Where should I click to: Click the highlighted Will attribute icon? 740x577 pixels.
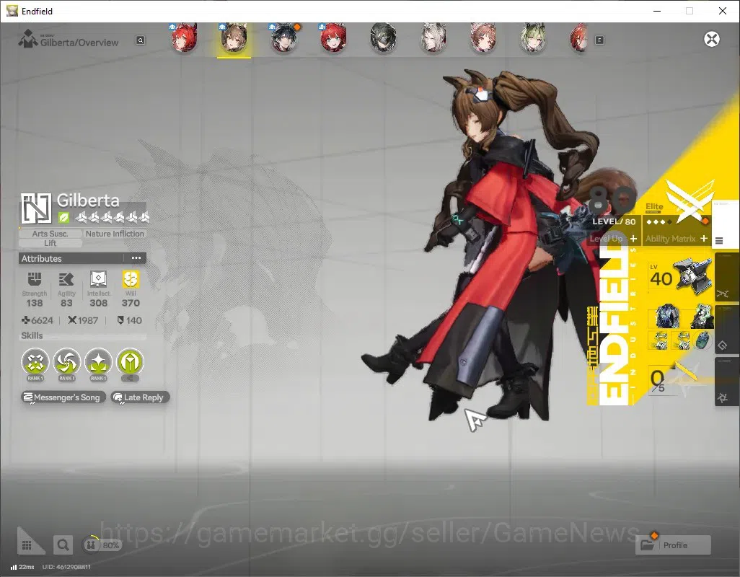131,279
